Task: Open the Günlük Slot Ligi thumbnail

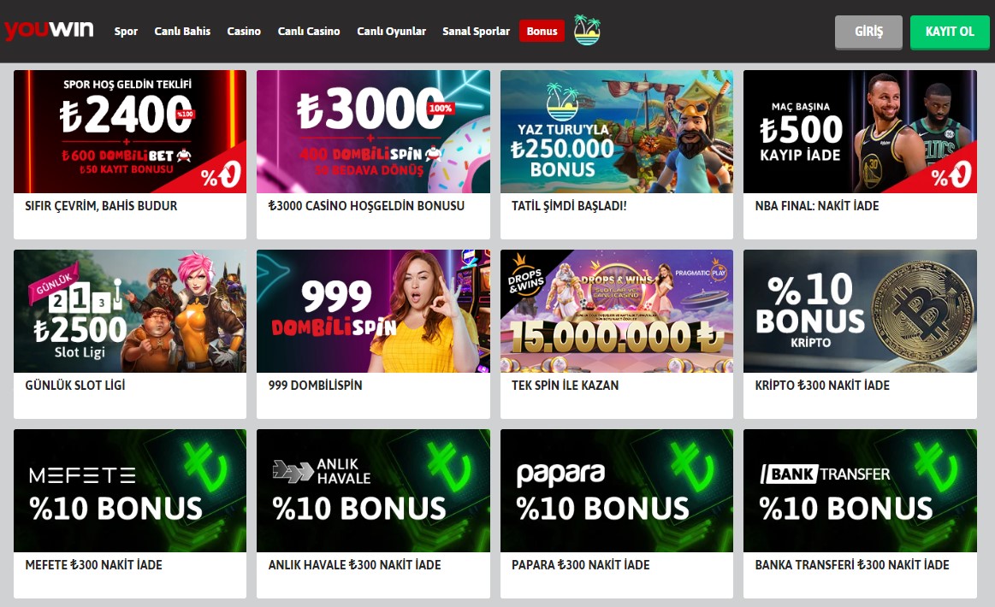Action: pos(130,311)
